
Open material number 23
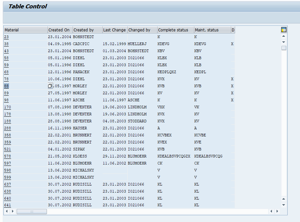(6, 37)
